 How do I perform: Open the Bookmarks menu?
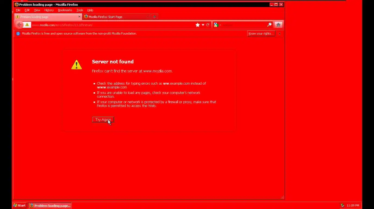coord(65,10)
